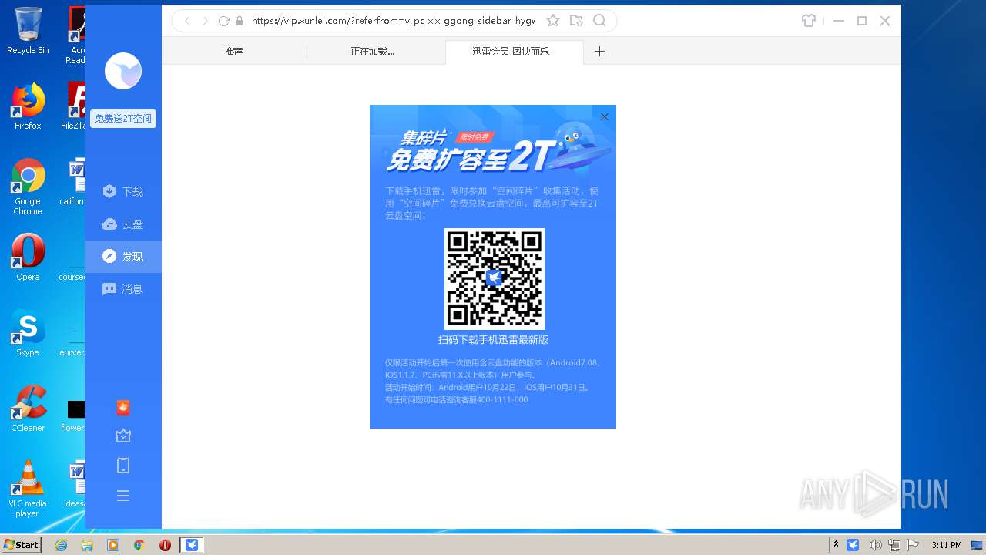Viewport: 986px width, 555px height.
Task: Click the Xunlei bird avatar logo
Action: click(123, 72)
